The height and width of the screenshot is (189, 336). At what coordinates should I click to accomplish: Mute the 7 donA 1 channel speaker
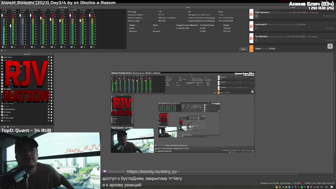coord(61,47)
